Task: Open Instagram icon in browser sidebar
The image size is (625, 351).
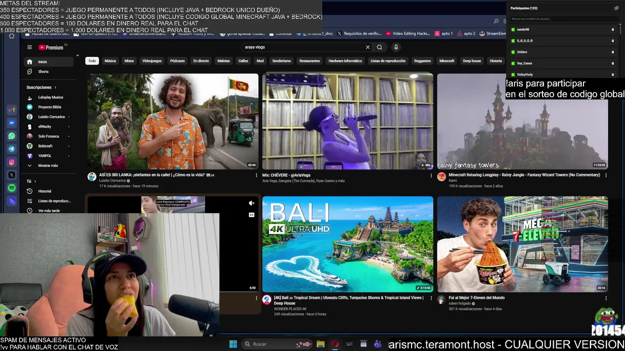Action: point(12,162)
